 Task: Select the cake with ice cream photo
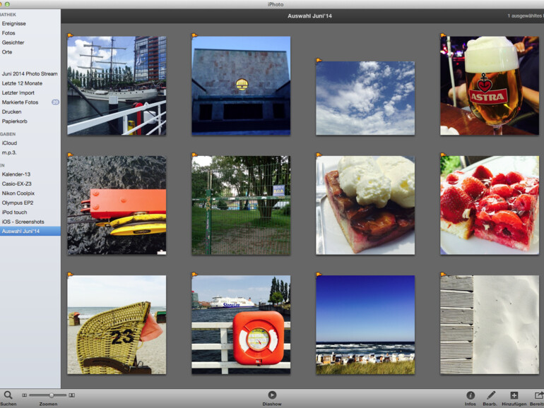tap(365, 205)
